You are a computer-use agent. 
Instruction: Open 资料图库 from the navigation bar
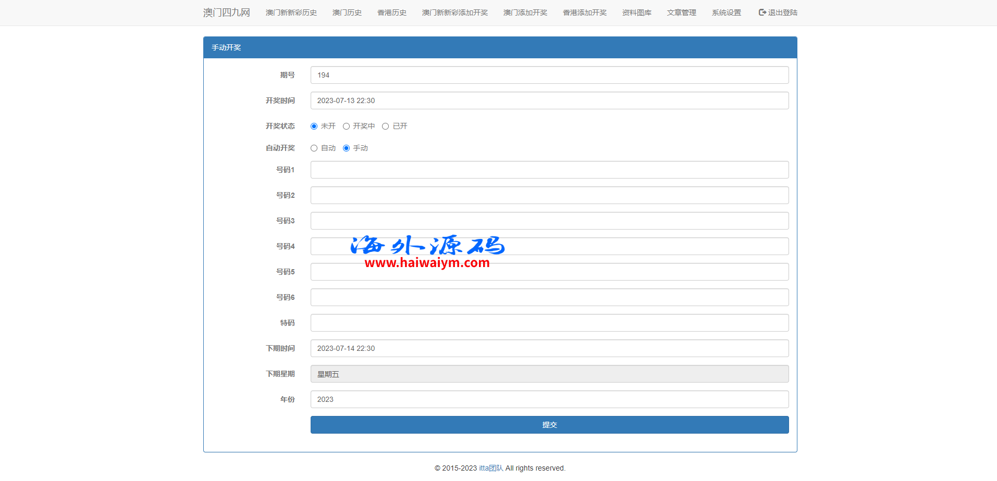click(636, 12)
